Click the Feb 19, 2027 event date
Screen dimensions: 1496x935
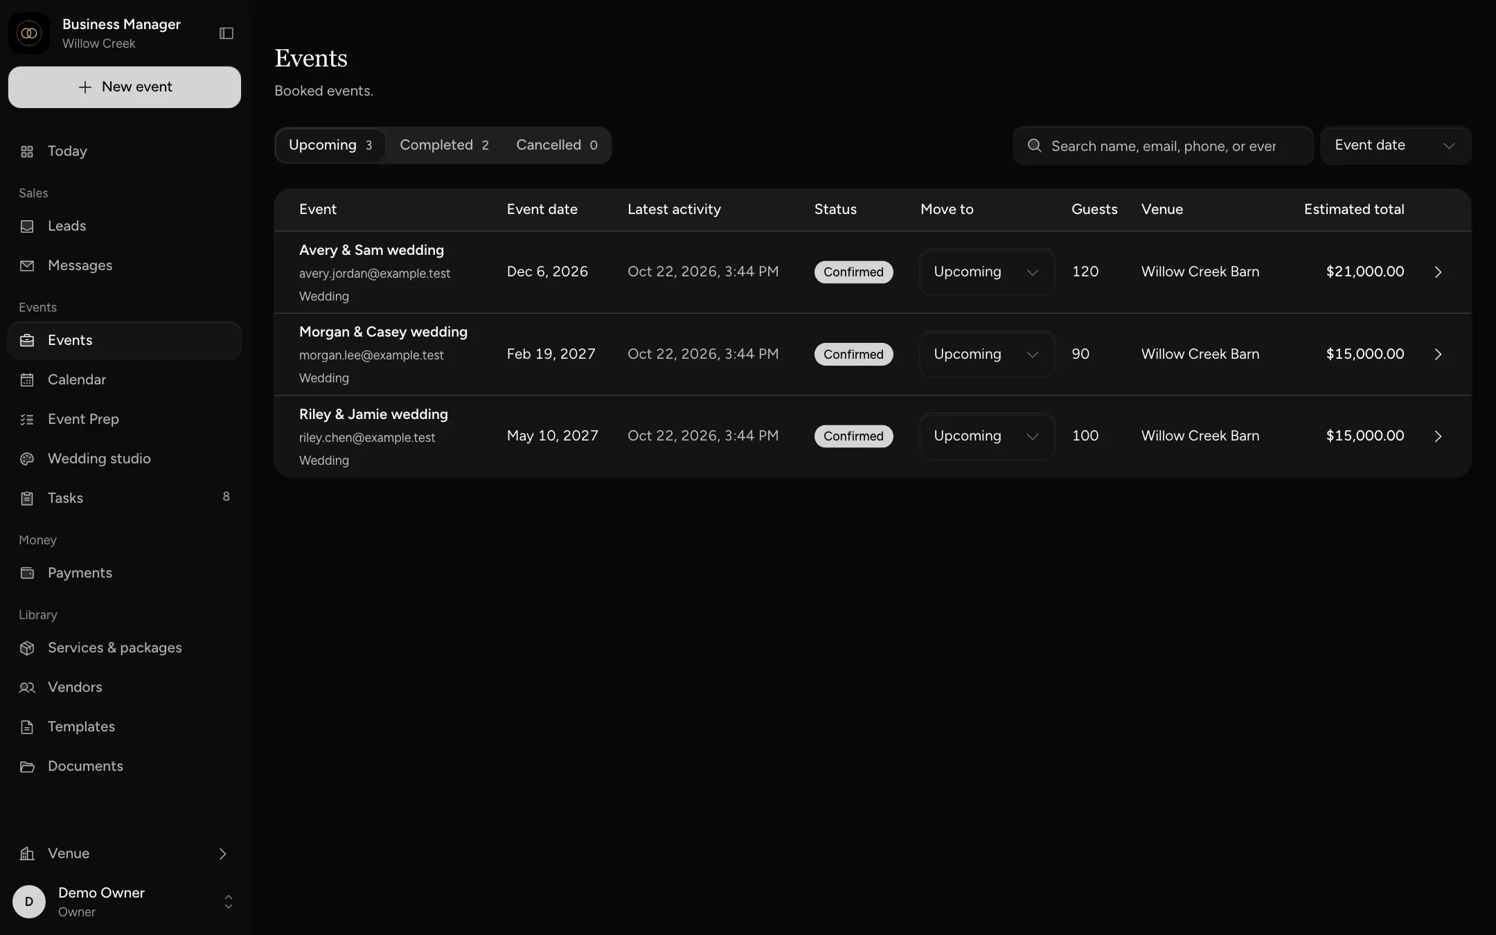(551, 354)
